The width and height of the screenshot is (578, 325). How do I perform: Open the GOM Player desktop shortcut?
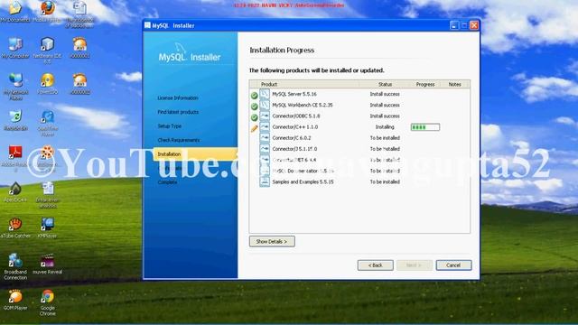pyautogui.click(x=15, y=300)
